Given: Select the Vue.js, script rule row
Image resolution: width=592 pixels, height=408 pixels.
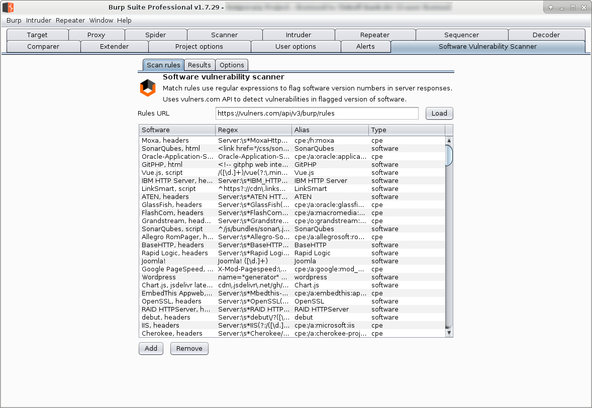Looking at the screenshot, I should click(292, 172).
